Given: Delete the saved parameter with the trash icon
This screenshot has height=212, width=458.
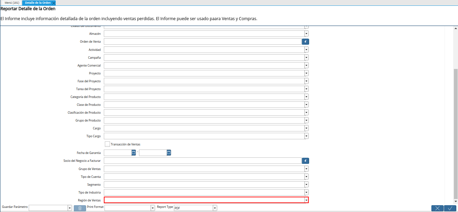Looking at the screenshot, I should click(x=80, y=208).
